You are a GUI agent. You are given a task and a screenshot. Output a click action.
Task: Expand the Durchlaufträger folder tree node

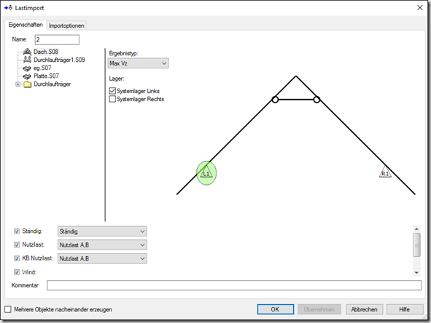[18, 84]
